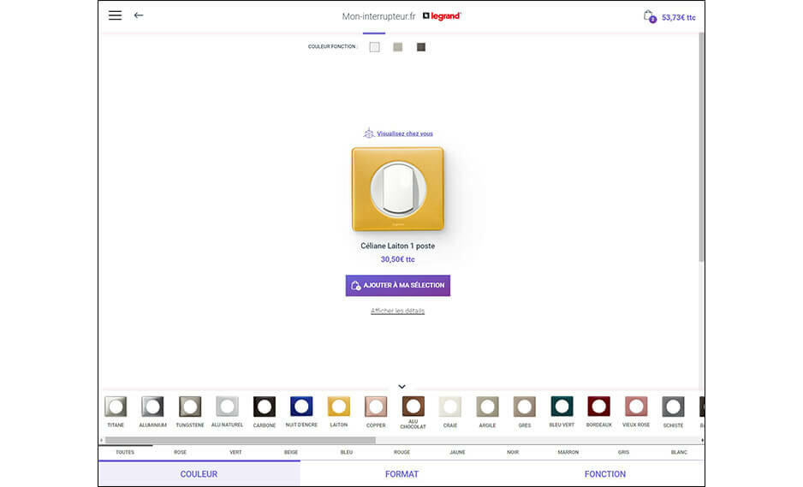Switch to the Fonction tab
The image size is (803, 487).
click(604, 473)
